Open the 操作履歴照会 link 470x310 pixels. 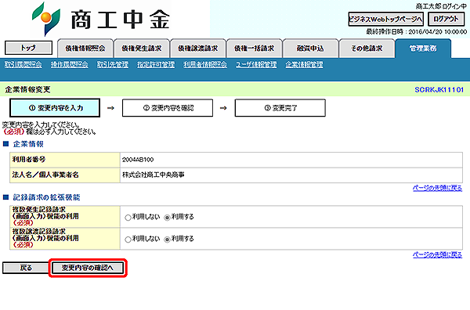point(70,64)
